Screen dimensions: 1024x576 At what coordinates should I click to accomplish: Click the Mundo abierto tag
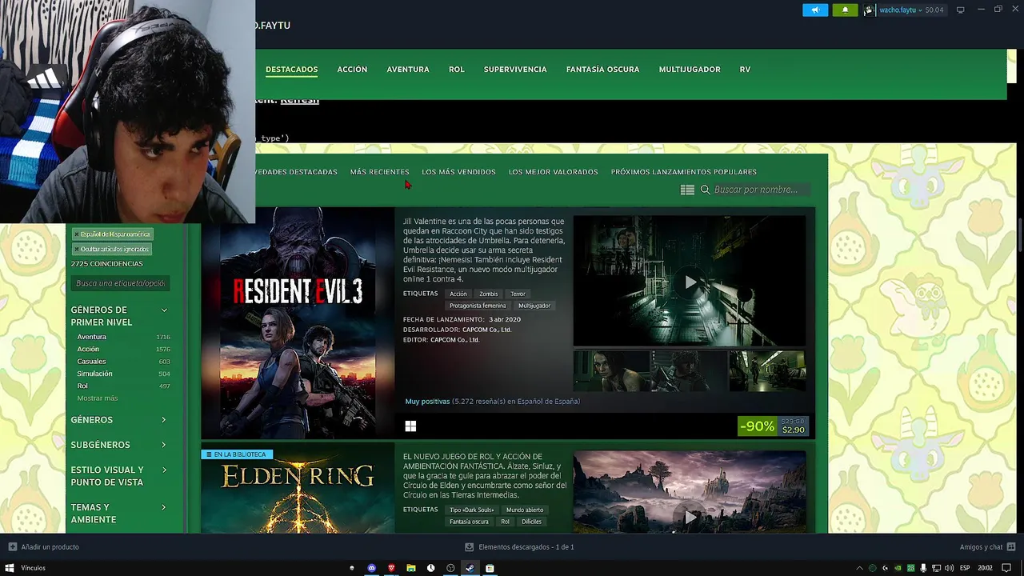point(525,510)
